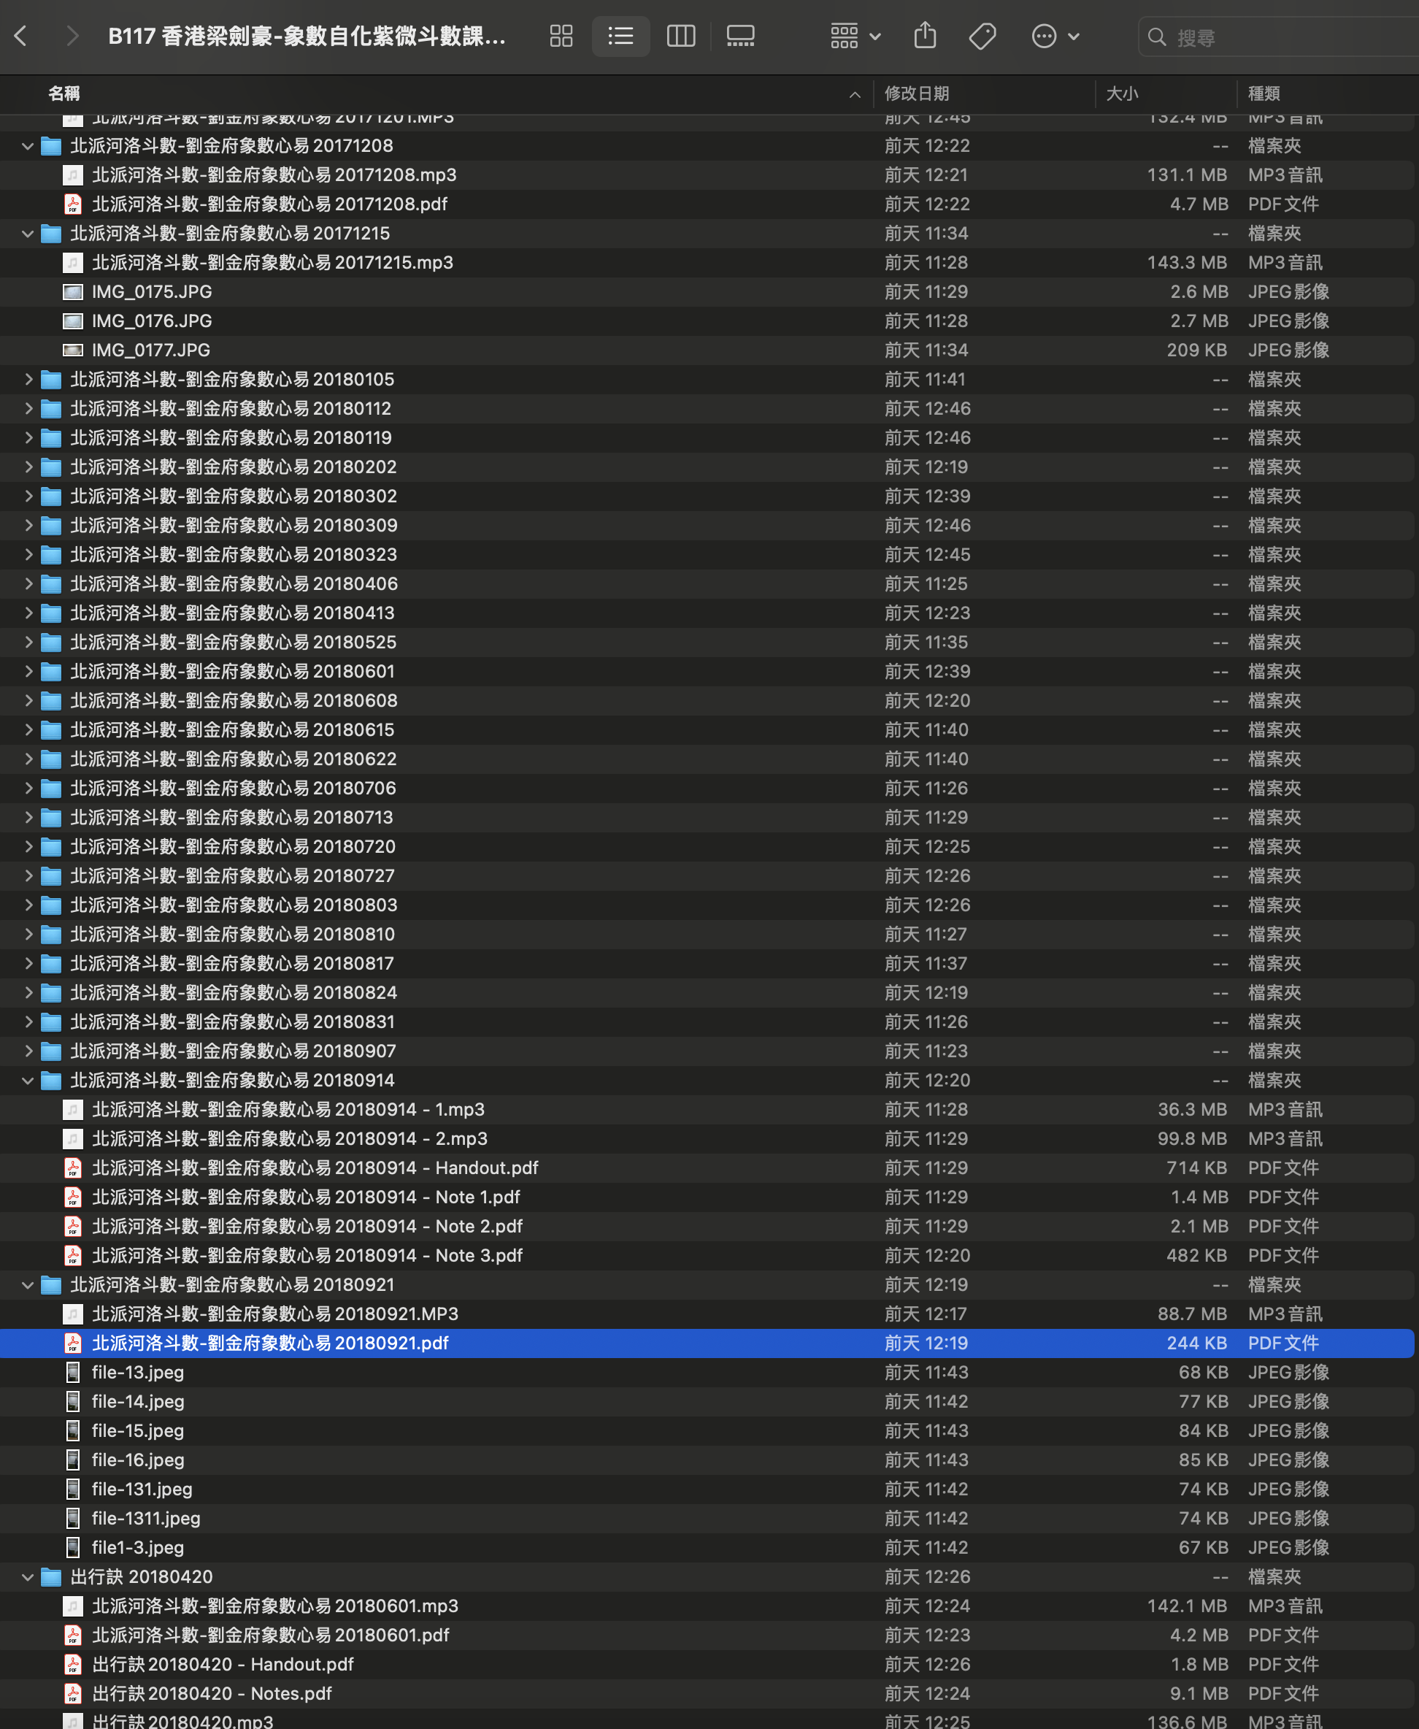Switch to icon grid view
This screenshot has height=1729, width=1419.
(x=561, y=36)
